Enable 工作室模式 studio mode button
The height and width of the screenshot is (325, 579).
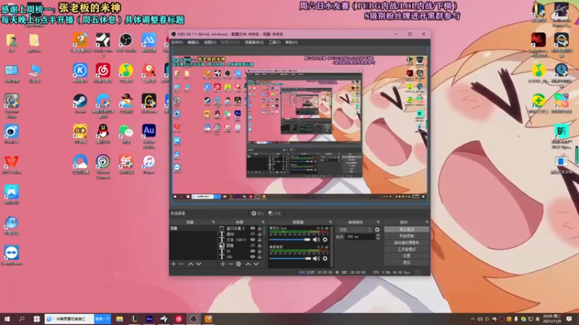407,249
